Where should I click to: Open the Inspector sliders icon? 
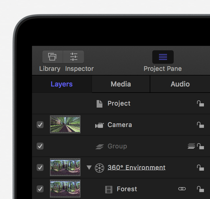(74, 57)
